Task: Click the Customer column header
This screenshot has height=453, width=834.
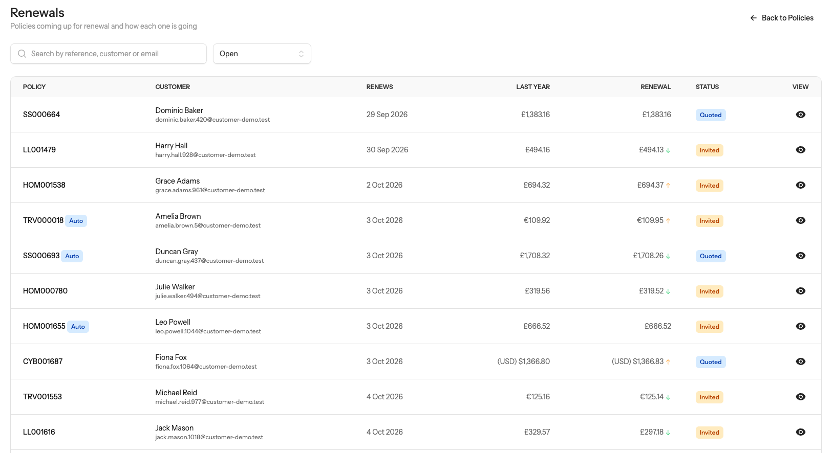Action: click(x=173, y=87)
